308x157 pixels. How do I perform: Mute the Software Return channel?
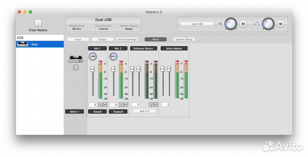click(x=156, y=104)
